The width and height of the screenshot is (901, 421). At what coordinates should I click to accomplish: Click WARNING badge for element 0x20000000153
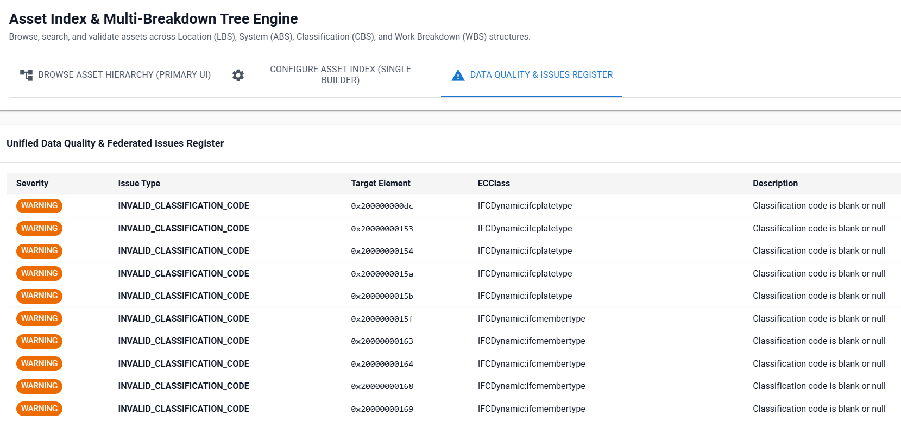tap(39, 228)
